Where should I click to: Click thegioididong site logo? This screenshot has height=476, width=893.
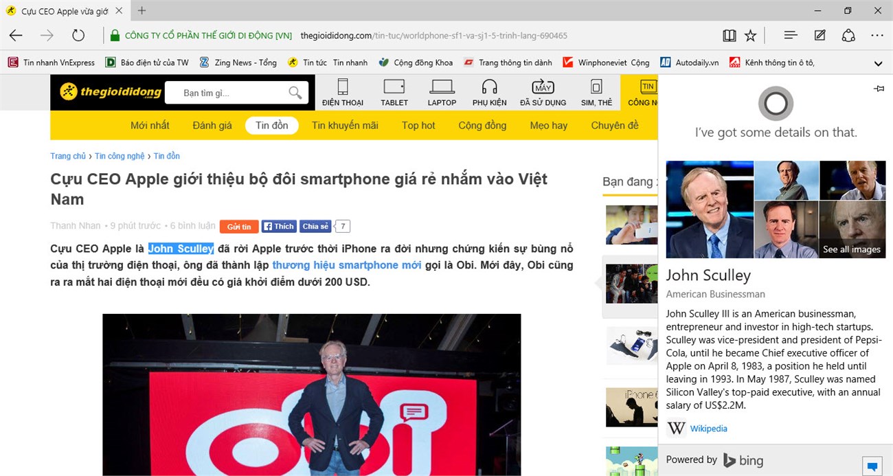point(110,92)
